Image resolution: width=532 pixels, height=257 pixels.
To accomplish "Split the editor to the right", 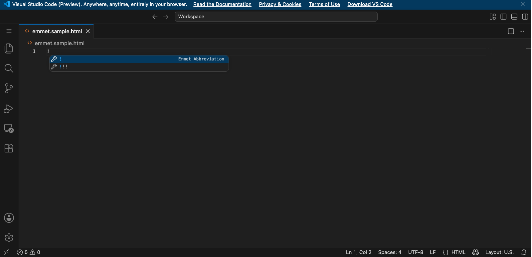I will click(x=511, y=31).
